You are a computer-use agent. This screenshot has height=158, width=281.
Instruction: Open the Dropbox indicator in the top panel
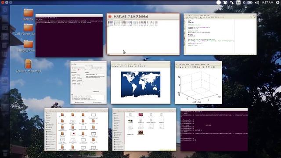click(225, 3)
